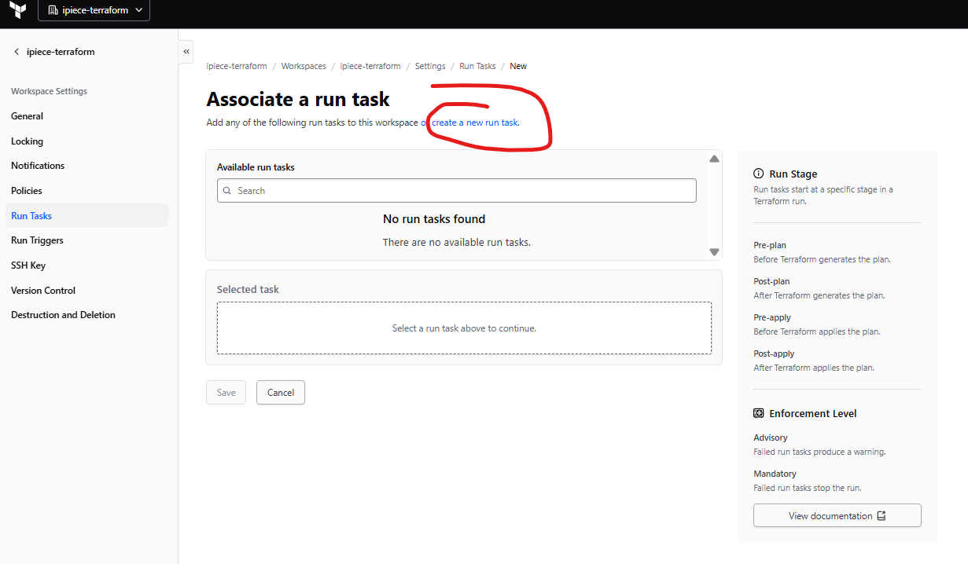The height and width of the screenshot is (564, 968).
Task: Open Locking settings
Action: coord(27,141)
